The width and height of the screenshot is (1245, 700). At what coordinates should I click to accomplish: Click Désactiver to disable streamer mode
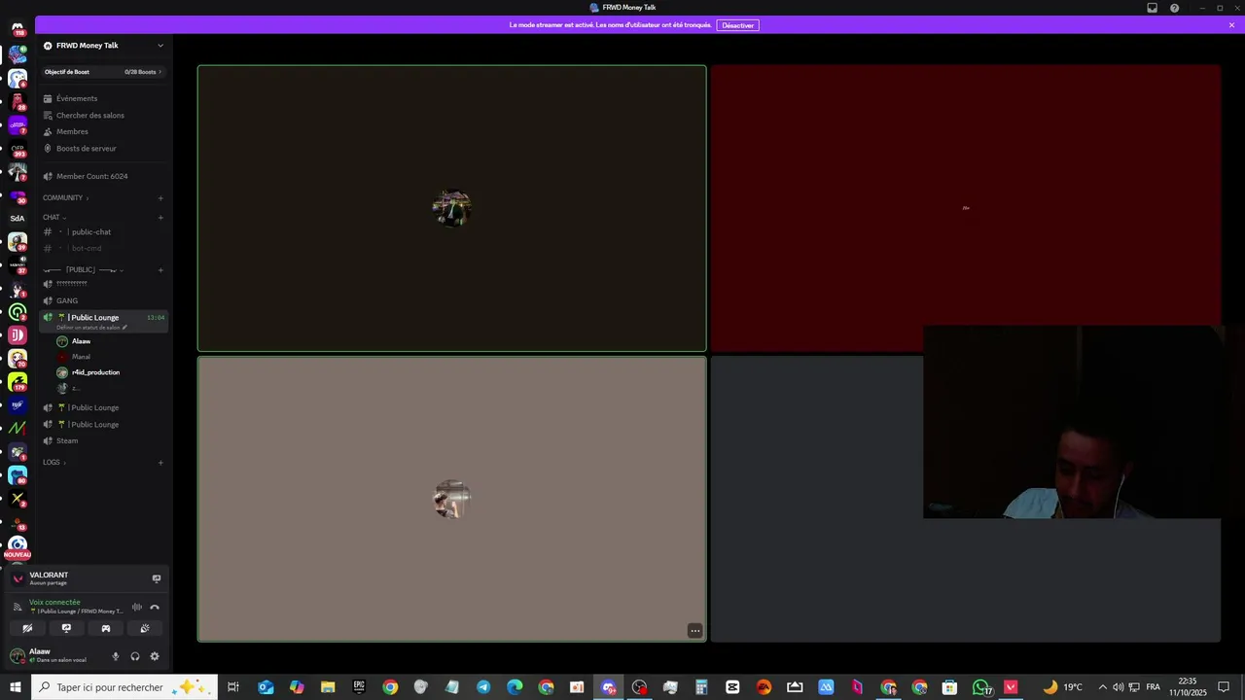click(737, 25)
